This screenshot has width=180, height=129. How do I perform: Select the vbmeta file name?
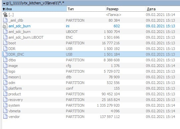pyautogui.click(x=14, y=111)
